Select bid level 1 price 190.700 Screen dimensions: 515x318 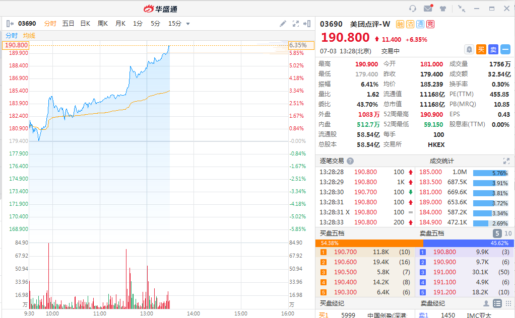(345, 252)
